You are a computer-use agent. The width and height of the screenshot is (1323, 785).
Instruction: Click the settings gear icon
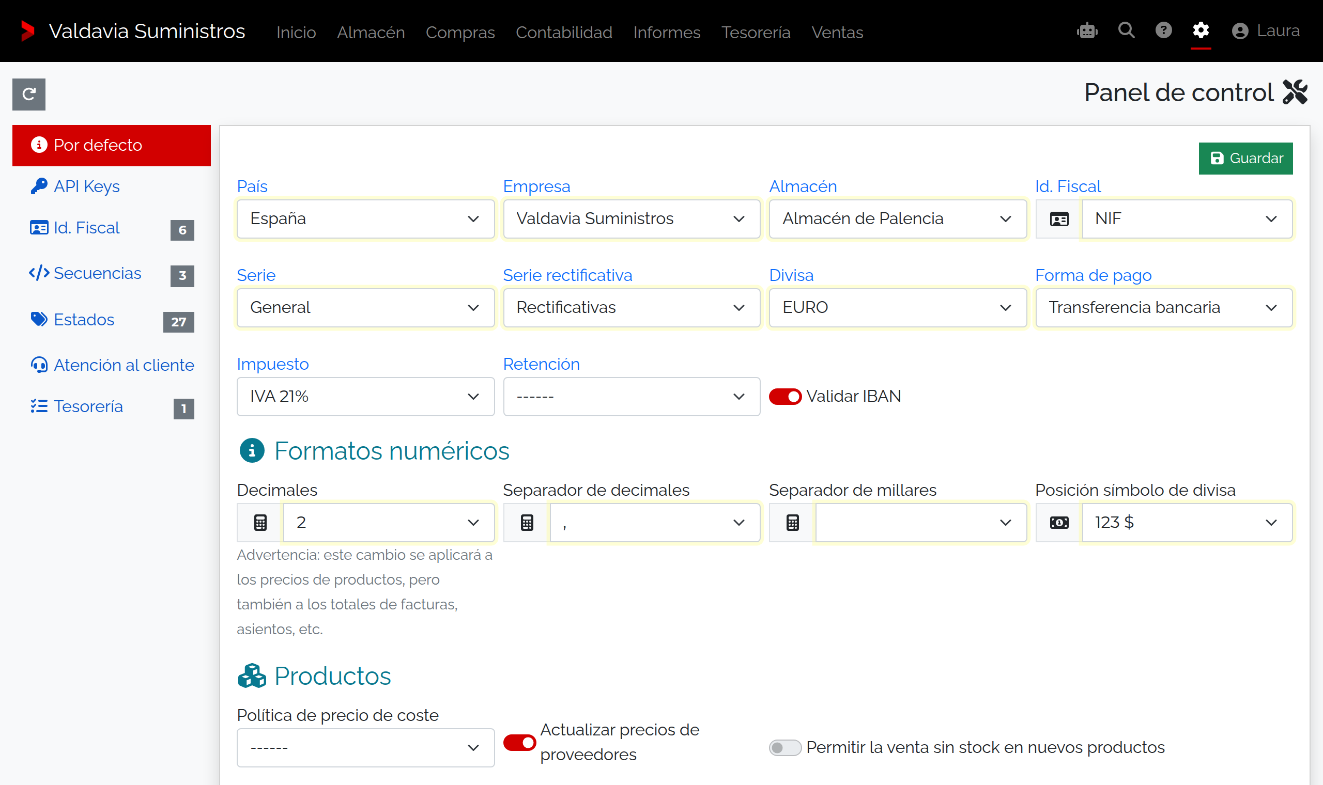click(x=1201, y=30)
